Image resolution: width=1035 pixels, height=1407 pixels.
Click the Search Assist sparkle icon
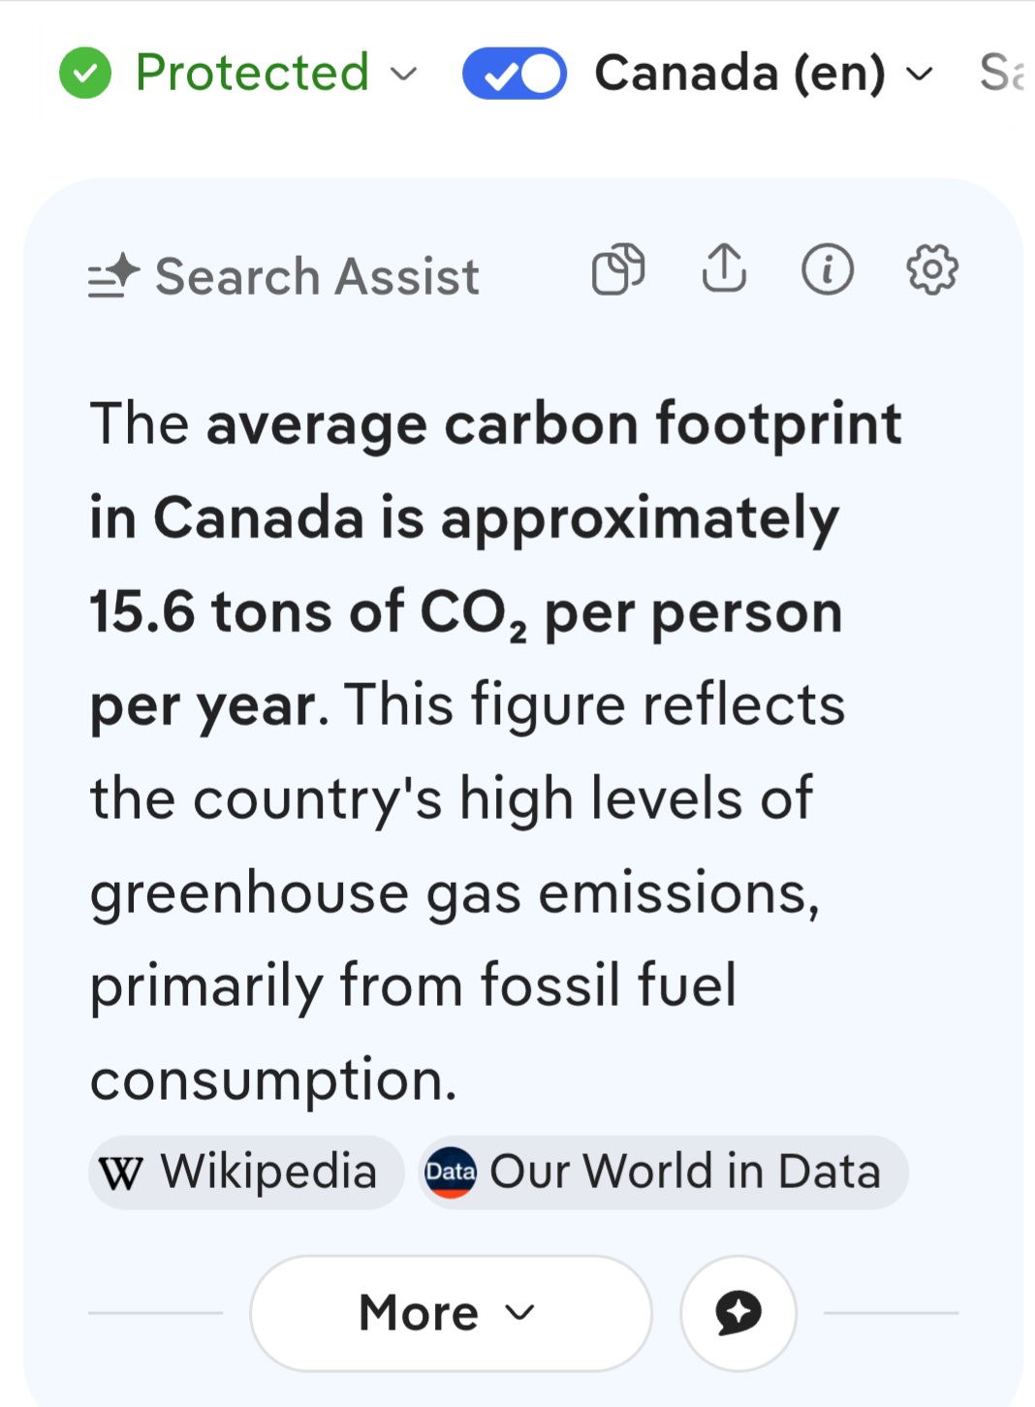(114, 275)
